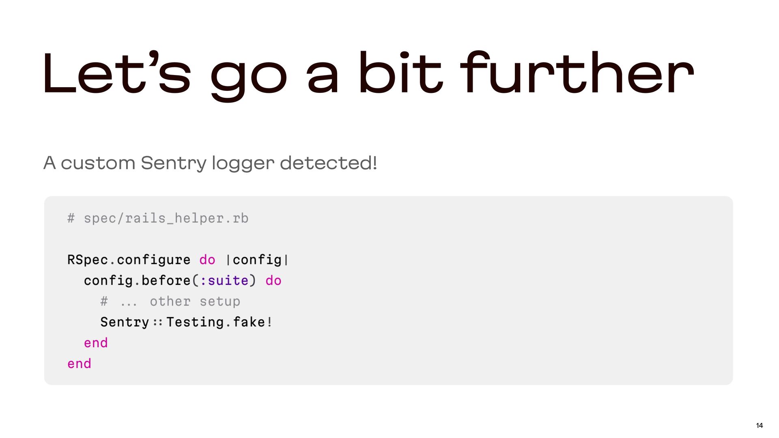Click the word 'further' in the title

(x=577, y=73)
